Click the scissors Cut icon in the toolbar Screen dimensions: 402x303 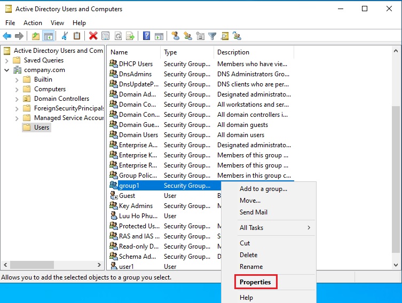click(65, 36)
